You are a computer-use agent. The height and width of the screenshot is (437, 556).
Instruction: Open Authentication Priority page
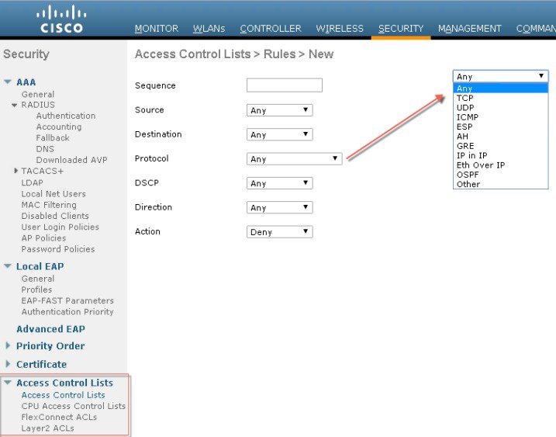pyautogui.click(x=67, y=312)
